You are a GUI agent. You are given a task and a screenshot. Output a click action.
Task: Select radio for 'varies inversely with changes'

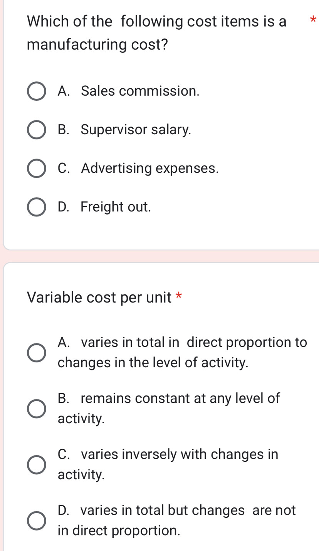pos(37,465)
